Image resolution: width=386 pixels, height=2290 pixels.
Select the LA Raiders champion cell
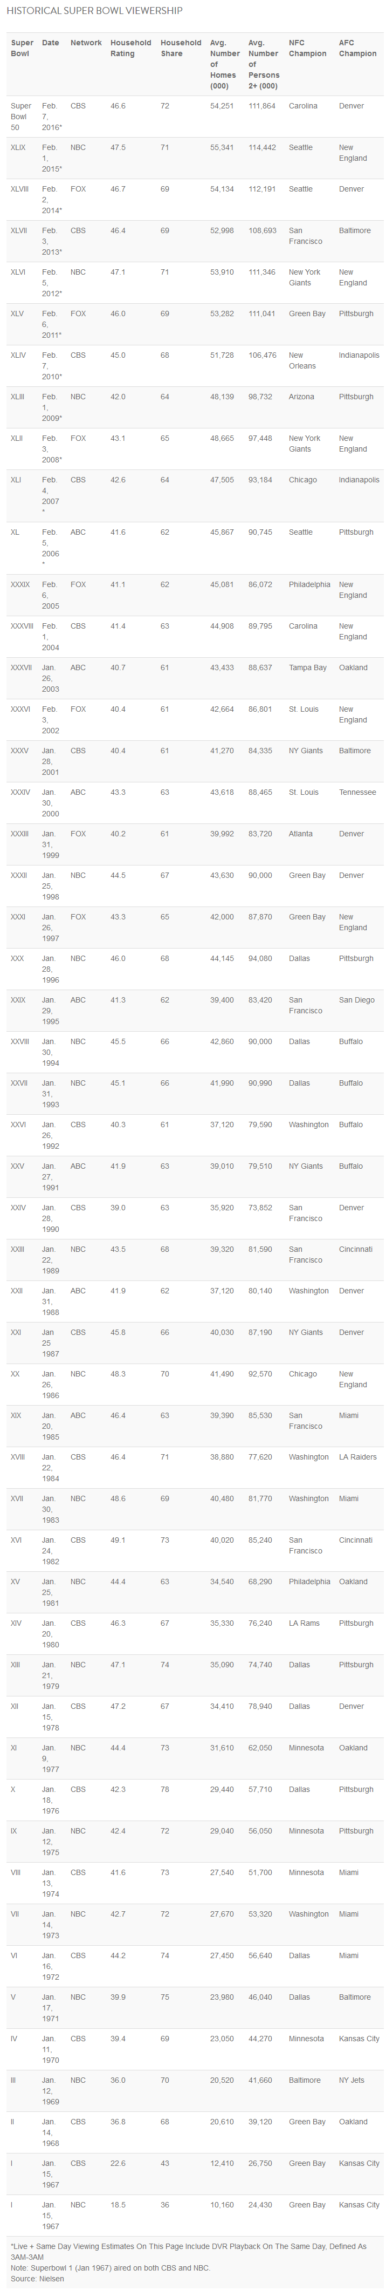[x=357, y=1457]
